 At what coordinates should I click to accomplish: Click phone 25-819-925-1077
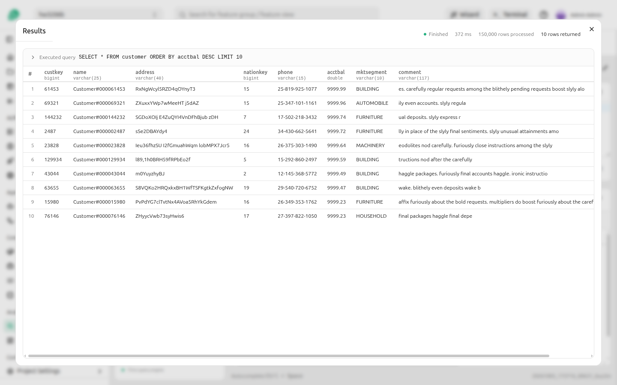tap(297, 89)
